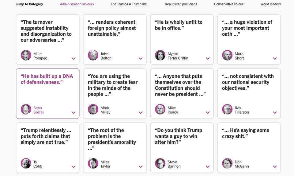Click Sean Spicer's name link
The height and width of the screenshot is (176, 294).
point(39,110)
